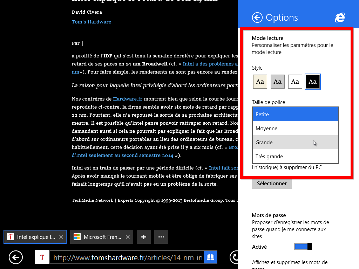Viewport: 359px width, 269px height.
Task: Click the refresh page button
Action: click(x=234, y=257)
